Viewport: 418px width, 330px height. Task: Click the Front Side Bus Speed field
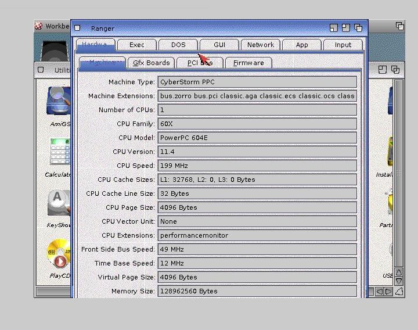tap(257, 249)
